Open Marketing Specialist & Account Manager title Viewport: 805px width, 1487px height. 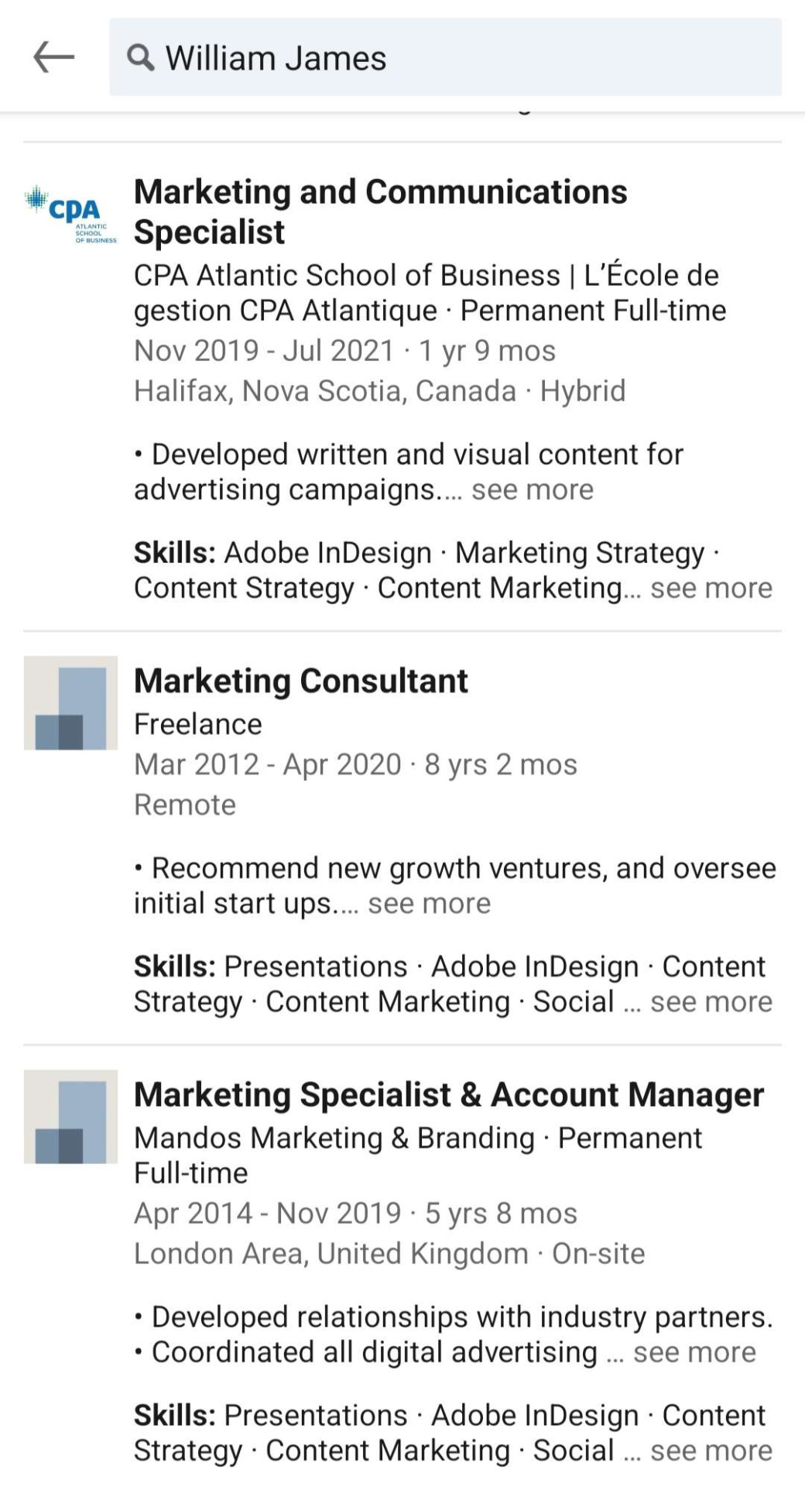click(449, 1094)
